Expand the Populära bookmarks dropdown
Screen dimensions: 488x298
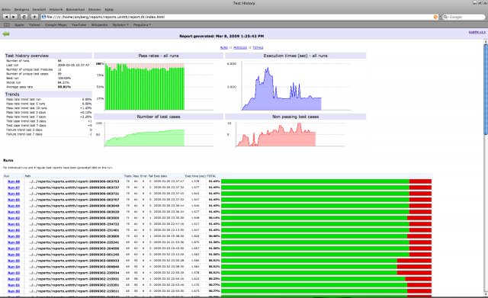tap(142, 24)
